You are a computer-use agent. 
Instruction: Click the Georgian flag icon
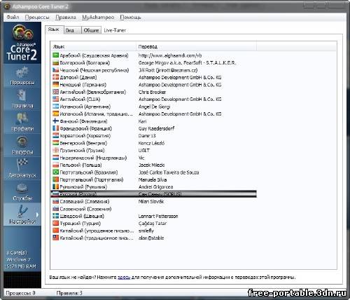[x=55, y=150]
